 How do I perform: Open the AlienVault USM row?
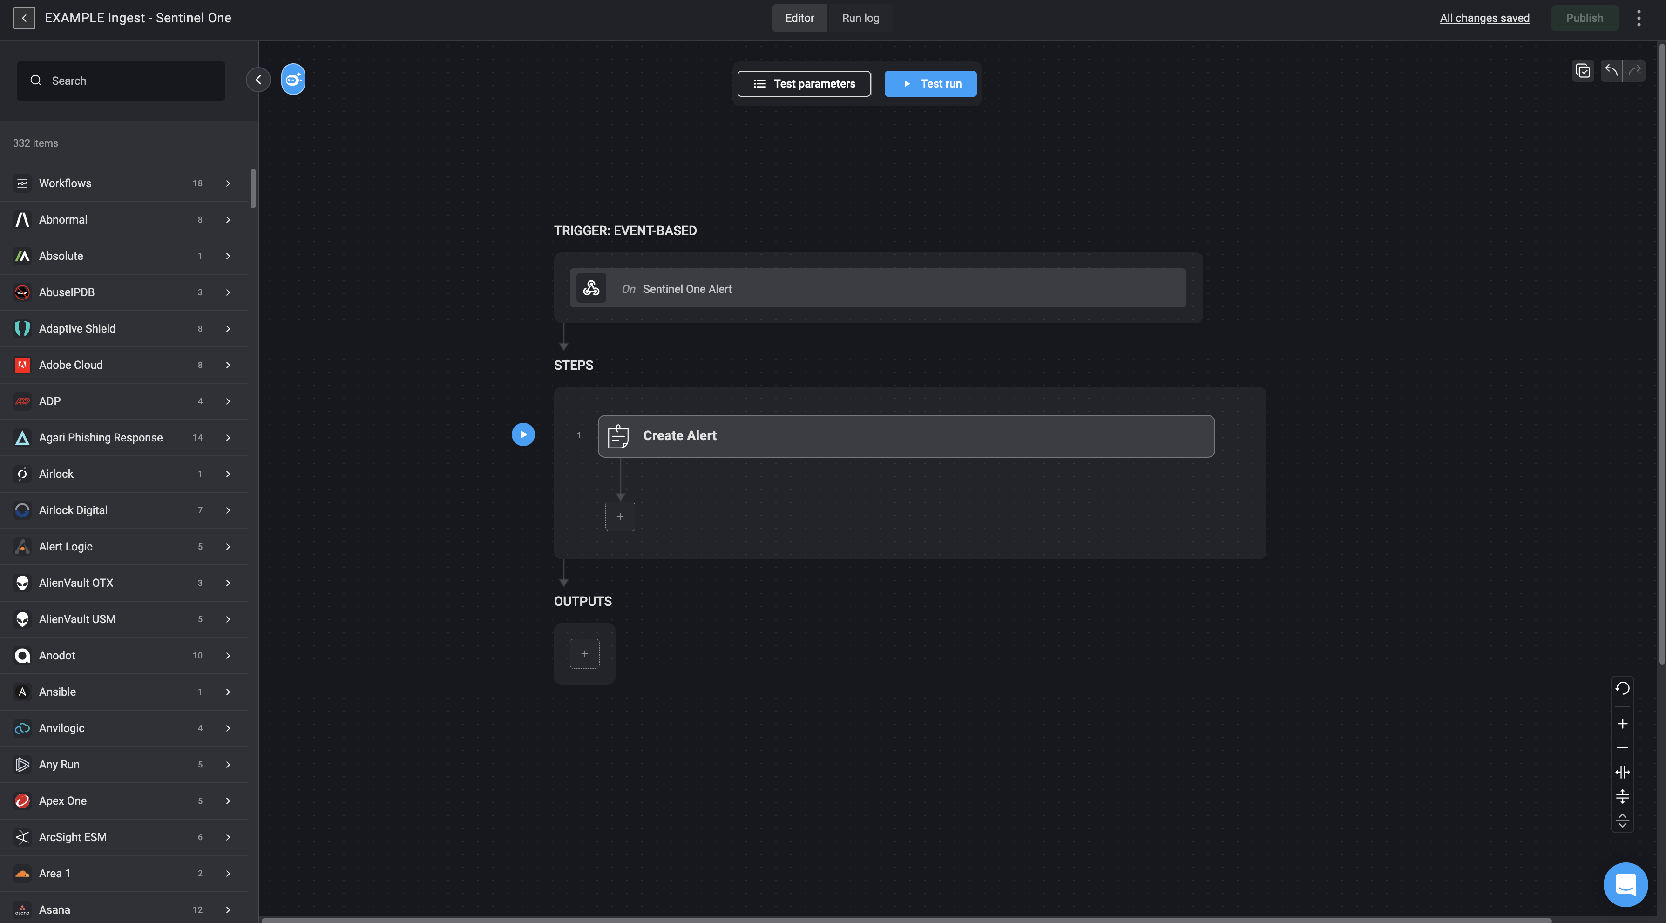pos(124,619)
